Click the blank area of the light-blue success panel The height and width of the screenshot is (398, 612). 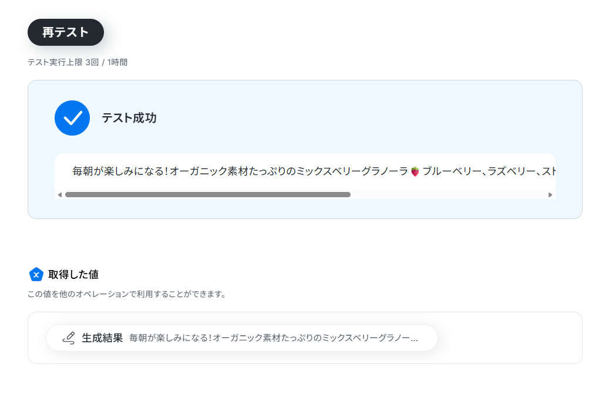(x=351, y=117)
